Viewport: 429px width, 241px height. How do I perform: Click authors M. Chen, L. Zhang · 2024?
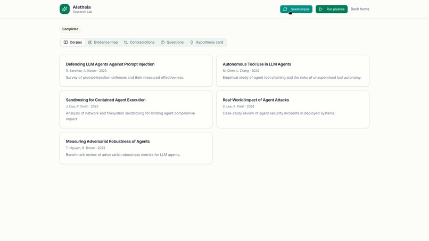click(x=241, y=71)
